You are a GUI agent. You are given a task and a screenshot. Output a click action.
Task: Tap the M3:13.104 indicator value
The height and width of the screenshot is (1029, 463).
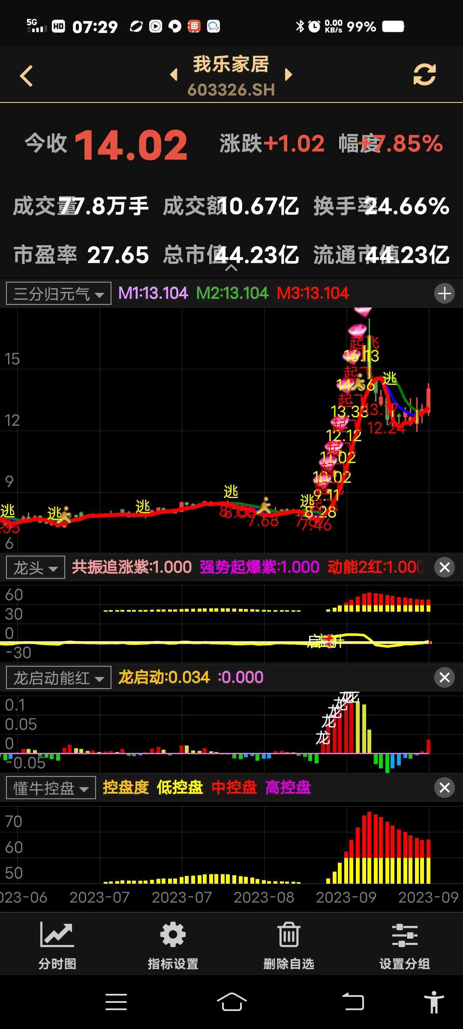[x=313, y=293]
